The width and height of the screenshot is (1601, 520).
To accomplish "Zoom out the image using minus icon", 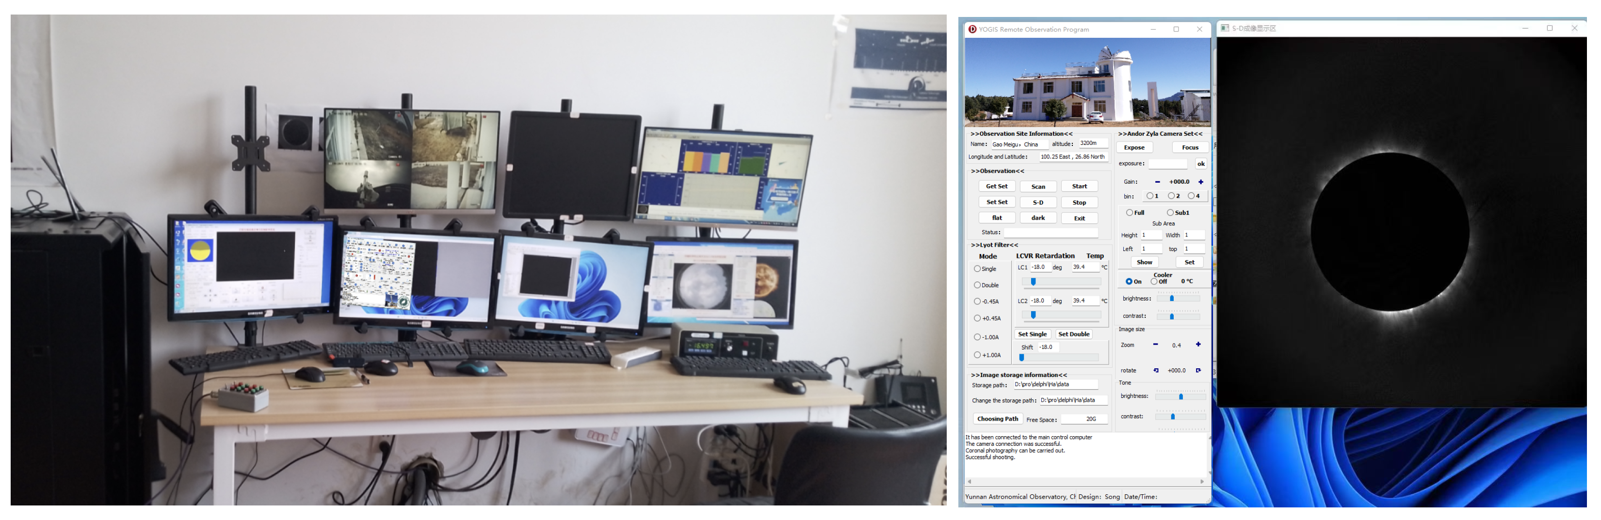I will 1155,345.
